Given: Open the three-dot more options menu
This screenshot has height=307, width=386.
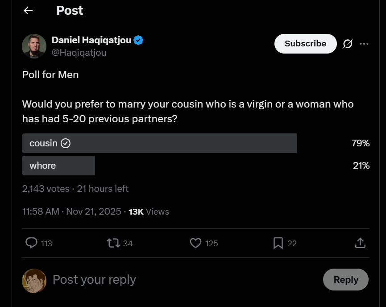Looking at the screenshot, I should tap(364, 44).
